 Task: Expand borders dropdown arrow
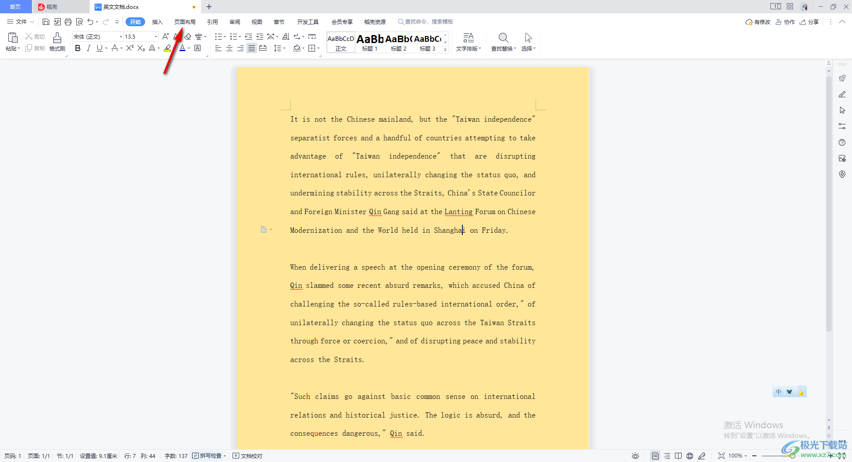click(x=319, y=48)
